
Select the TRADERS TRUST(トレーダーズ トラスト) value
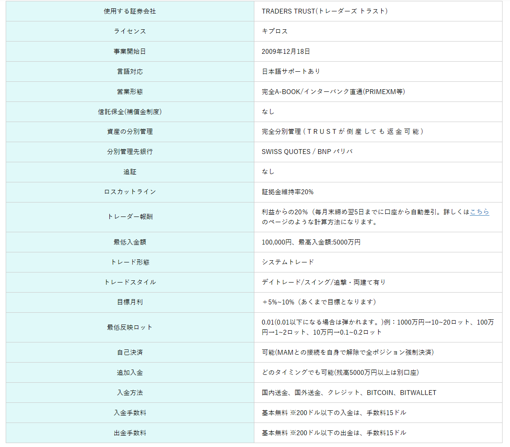pos(324,11)
